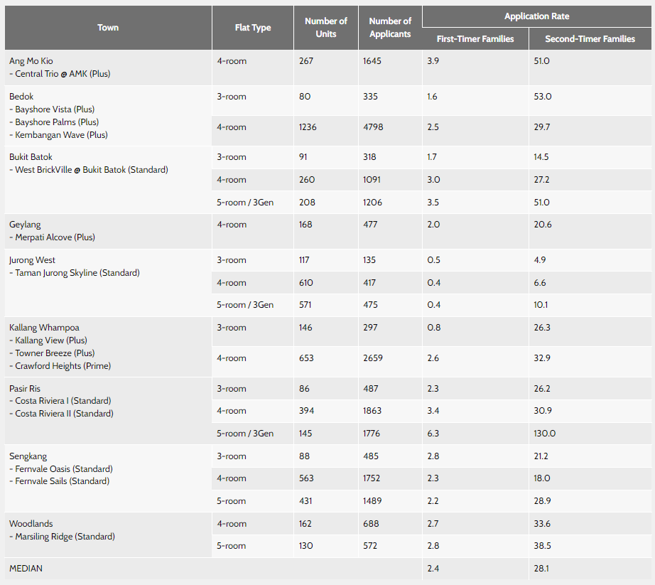655x585 pixels.
Task: Click the Town column header
Action: coord(108,28)
